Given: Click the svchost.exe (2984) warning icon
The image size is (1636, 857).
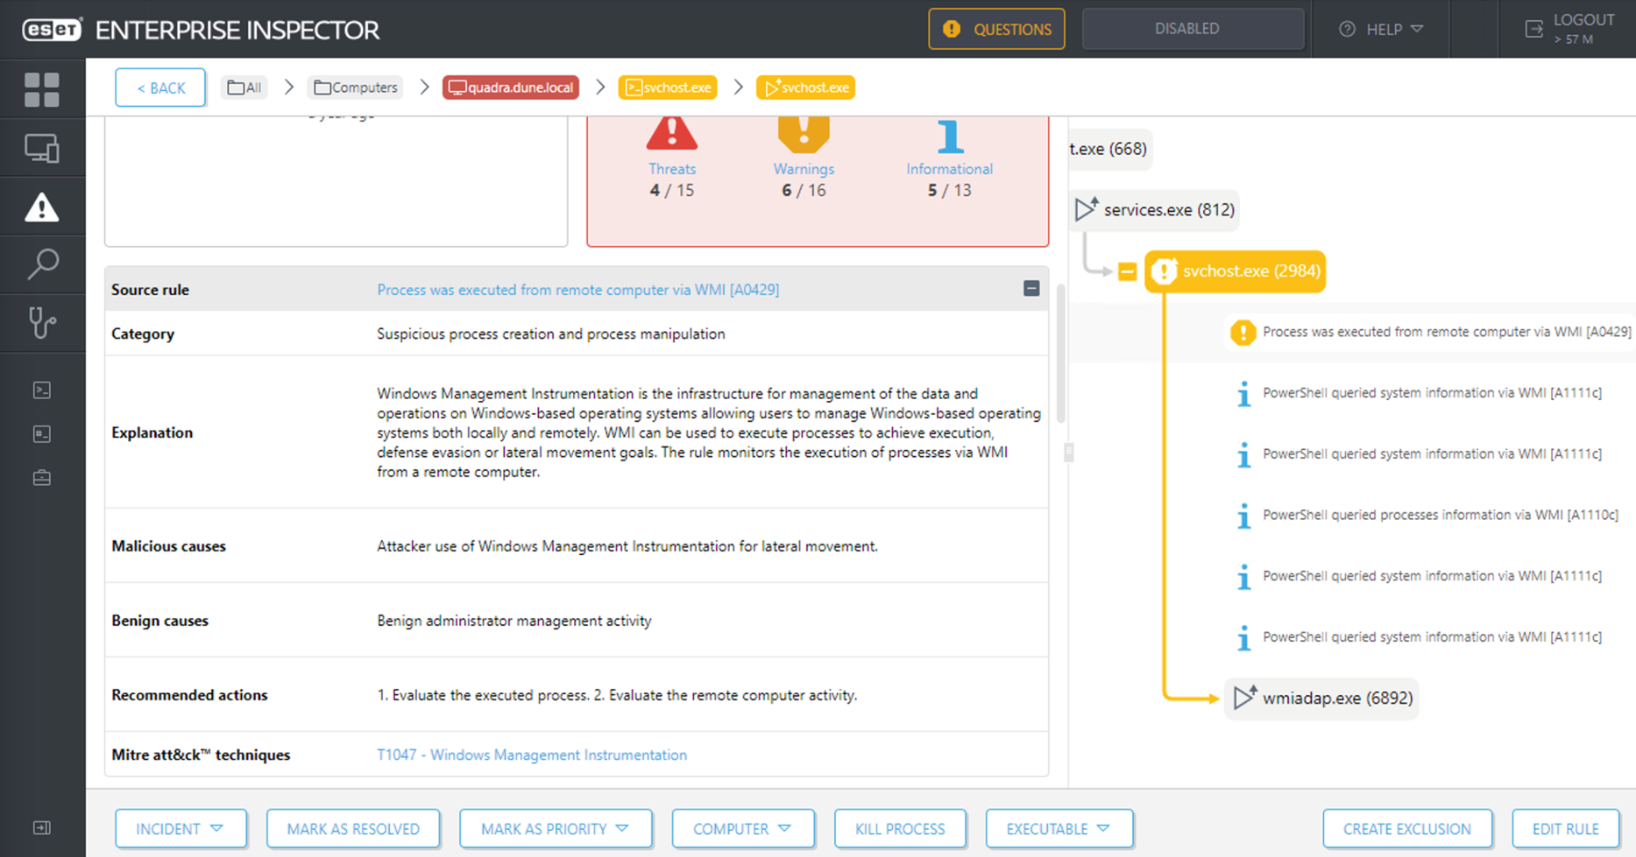Looking at the screenshot, I should tap(1164, 271).
